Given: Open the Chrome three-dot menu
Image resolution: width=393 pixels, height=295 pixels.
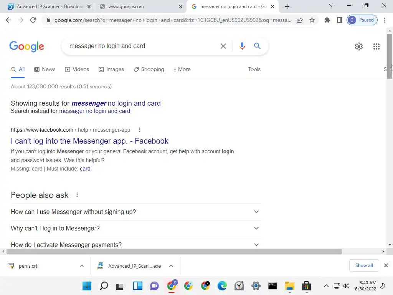Looking at the screenshot, I should [x=385, y=20].
